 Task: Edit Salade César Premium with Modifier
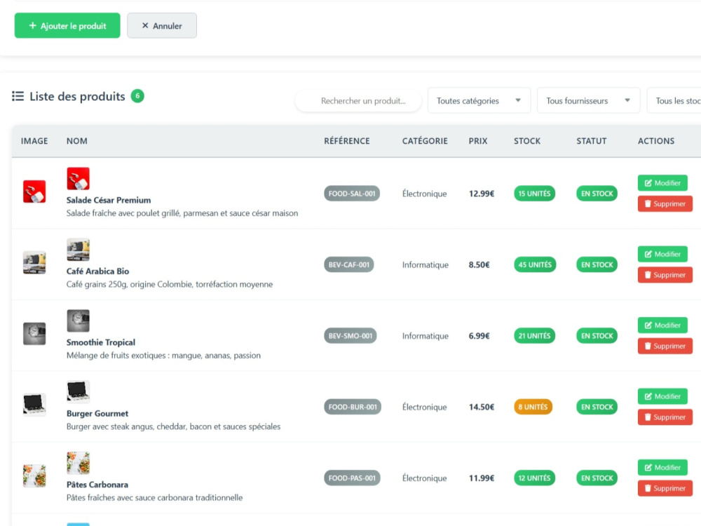tap(662, 183)
